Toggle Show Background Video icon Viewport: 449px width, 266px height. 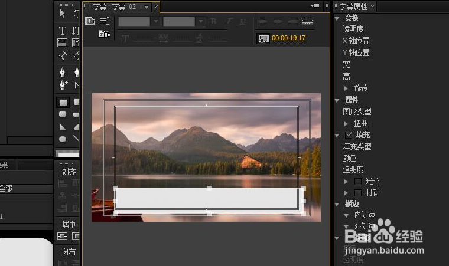pos(263,38)
